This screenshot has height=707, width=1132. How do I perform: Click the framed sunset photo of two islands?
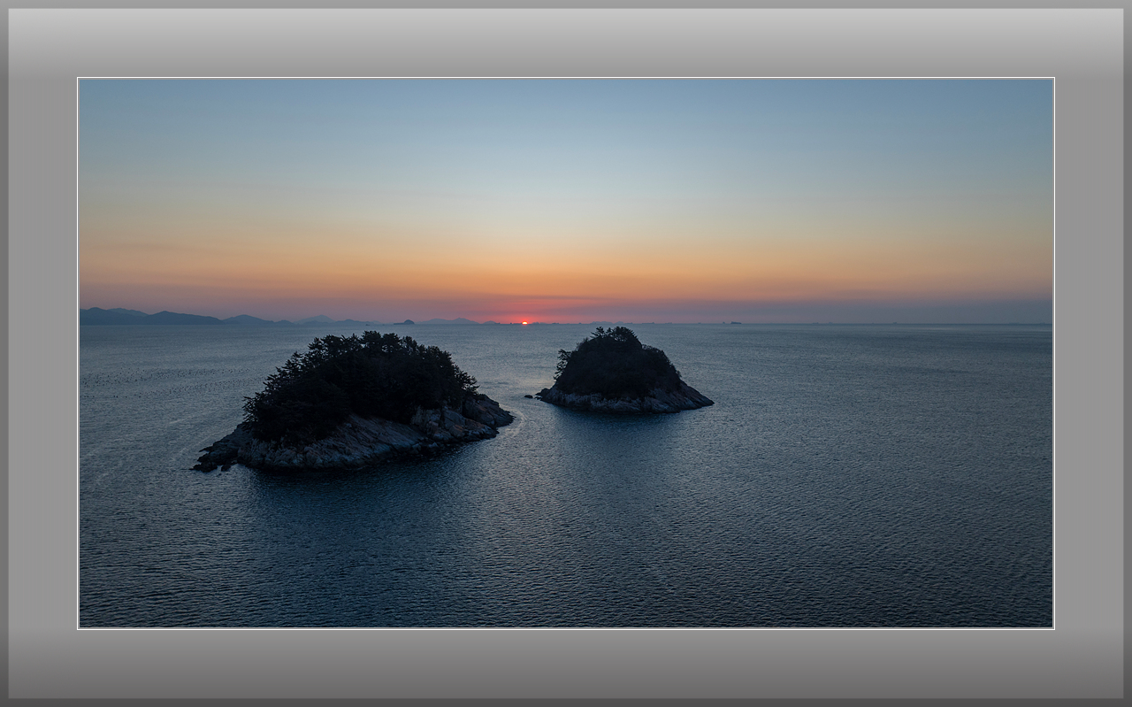566,353
